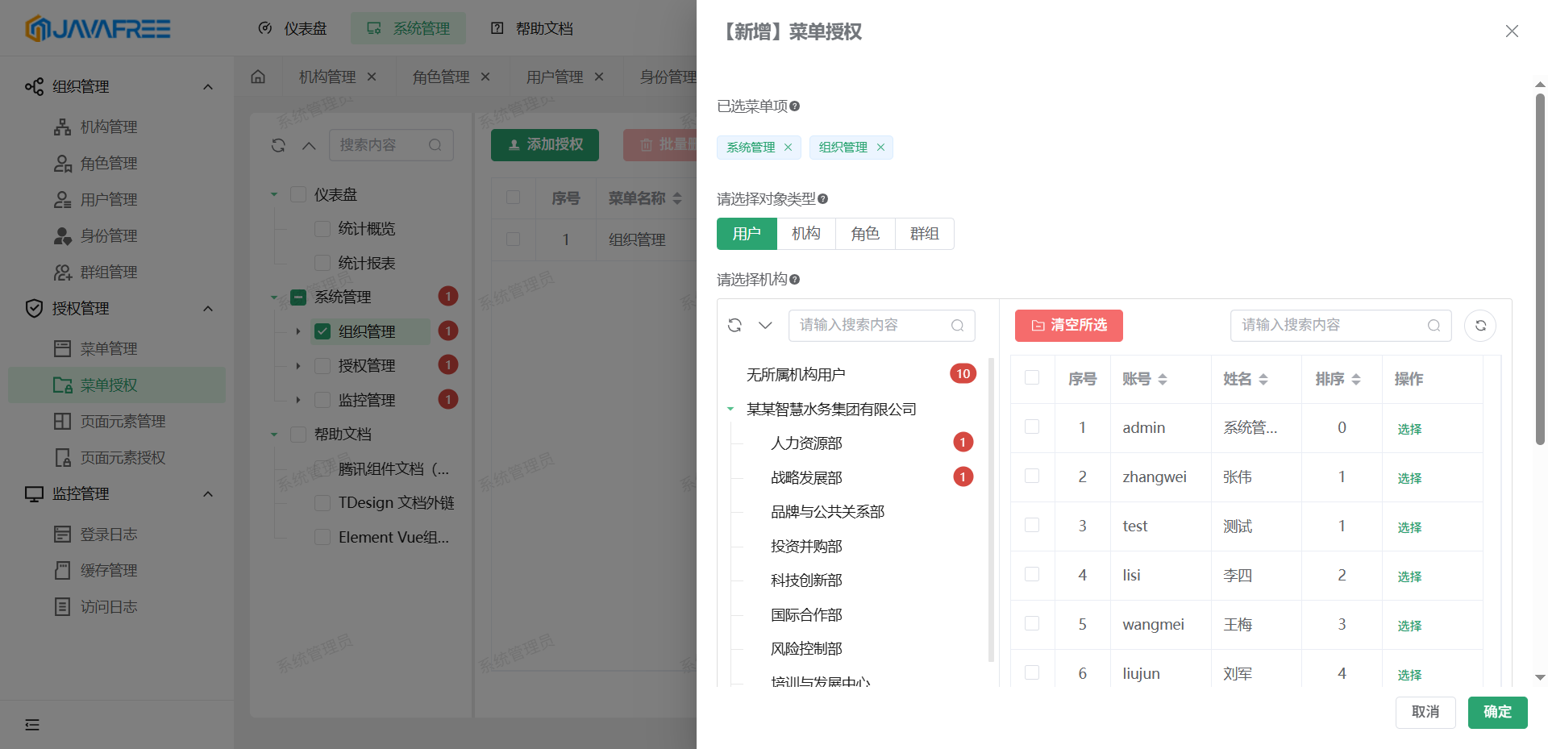Click the expand-all chevron in the organization tree toolbar
The image size is (1548, 749).
(x=765, y=325)
